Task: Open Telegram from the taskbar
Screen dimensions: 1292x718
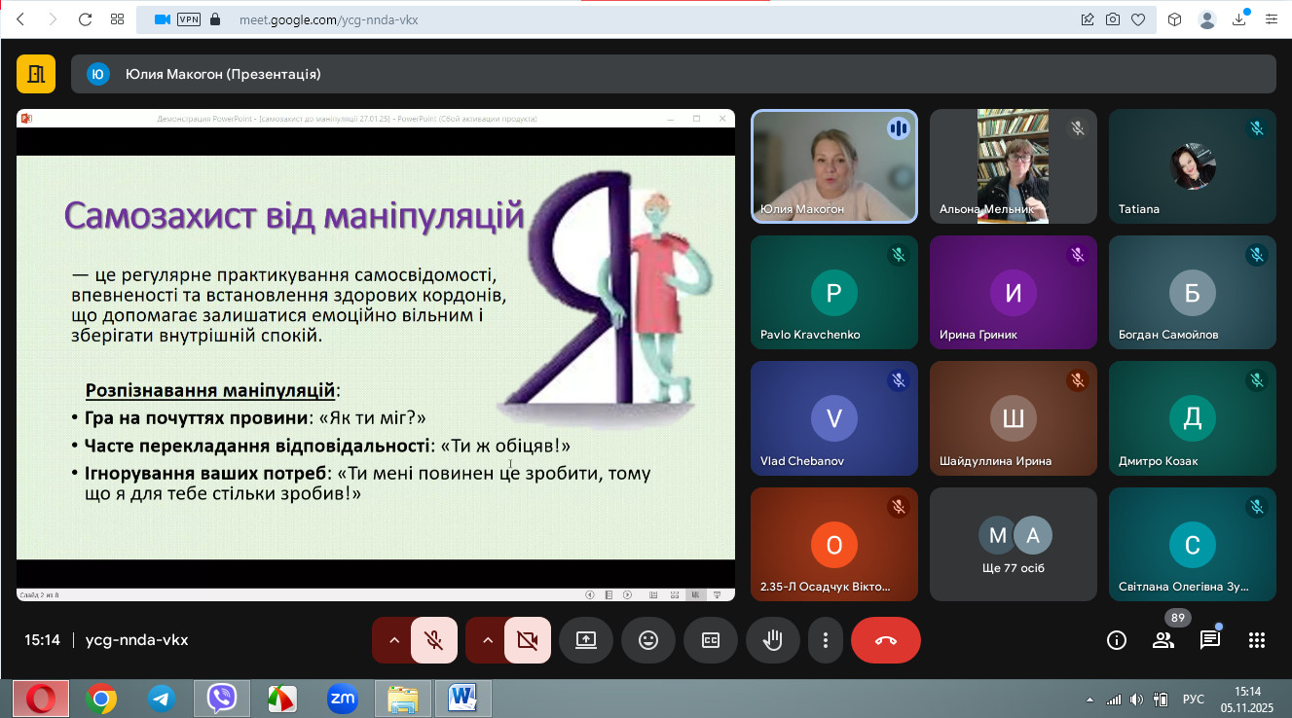Action: [x=162, y=698]
